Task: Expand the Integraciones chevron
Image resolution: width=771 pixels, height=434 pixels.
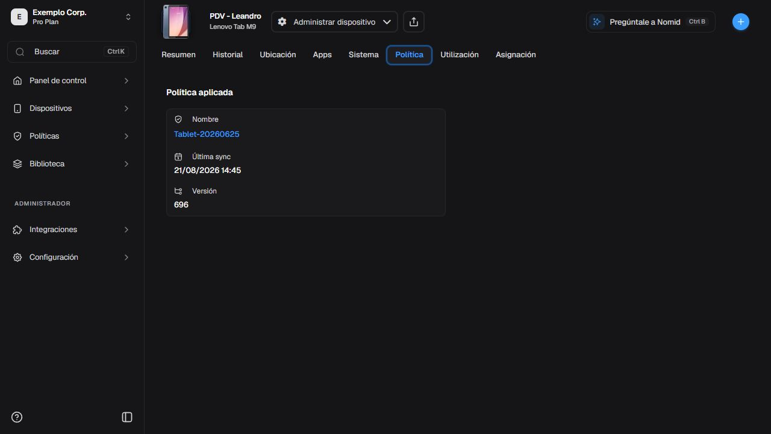Action: 126,230
